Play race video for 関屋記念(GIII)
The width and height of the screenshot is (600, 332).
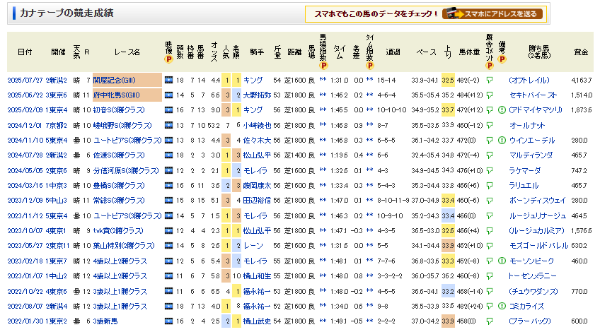point(168,81)
